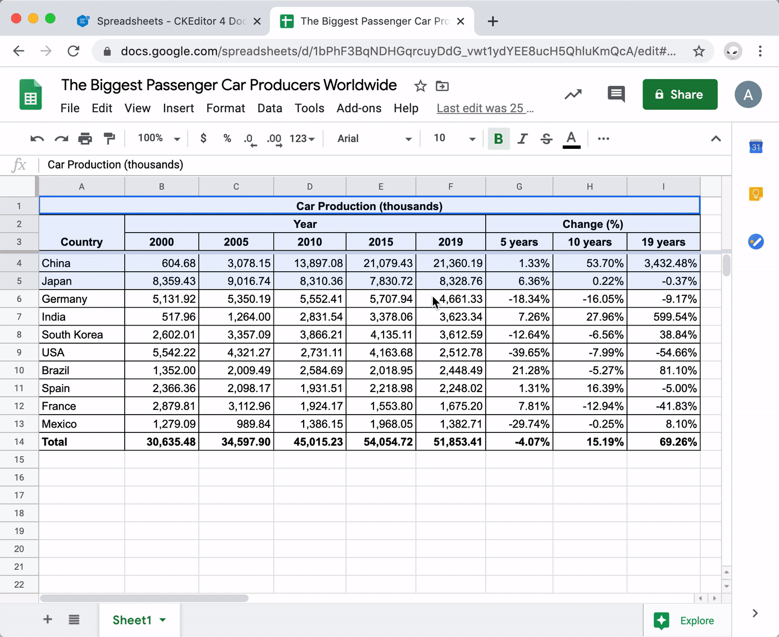This screenshot has width=779, height=637.
Task: Open the Edit menu
Action: click(102, 108)
